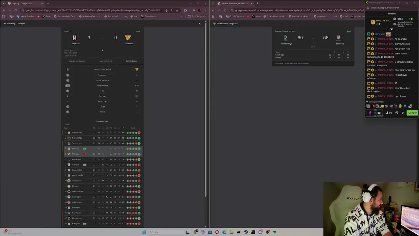
Task: Click the Beşiktaş team crest in score header
Action: [x=74, y=38]
